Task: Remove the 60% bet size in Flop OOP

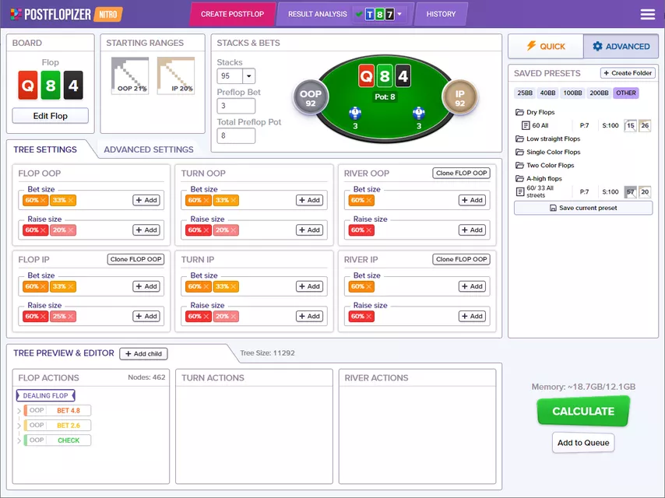Action: (43, 200)
